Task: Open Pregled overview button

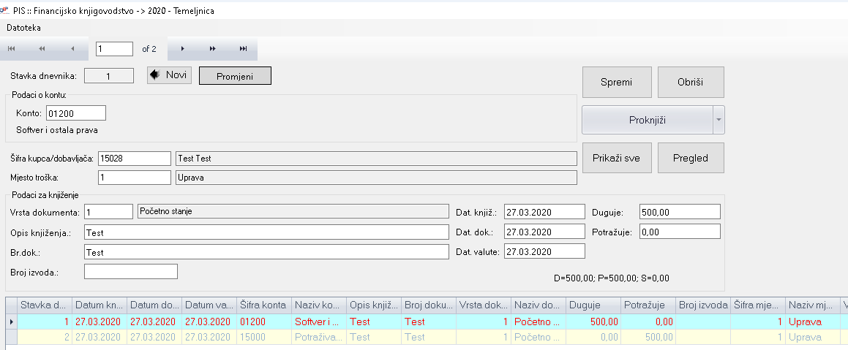Action: tap(691, 157)
